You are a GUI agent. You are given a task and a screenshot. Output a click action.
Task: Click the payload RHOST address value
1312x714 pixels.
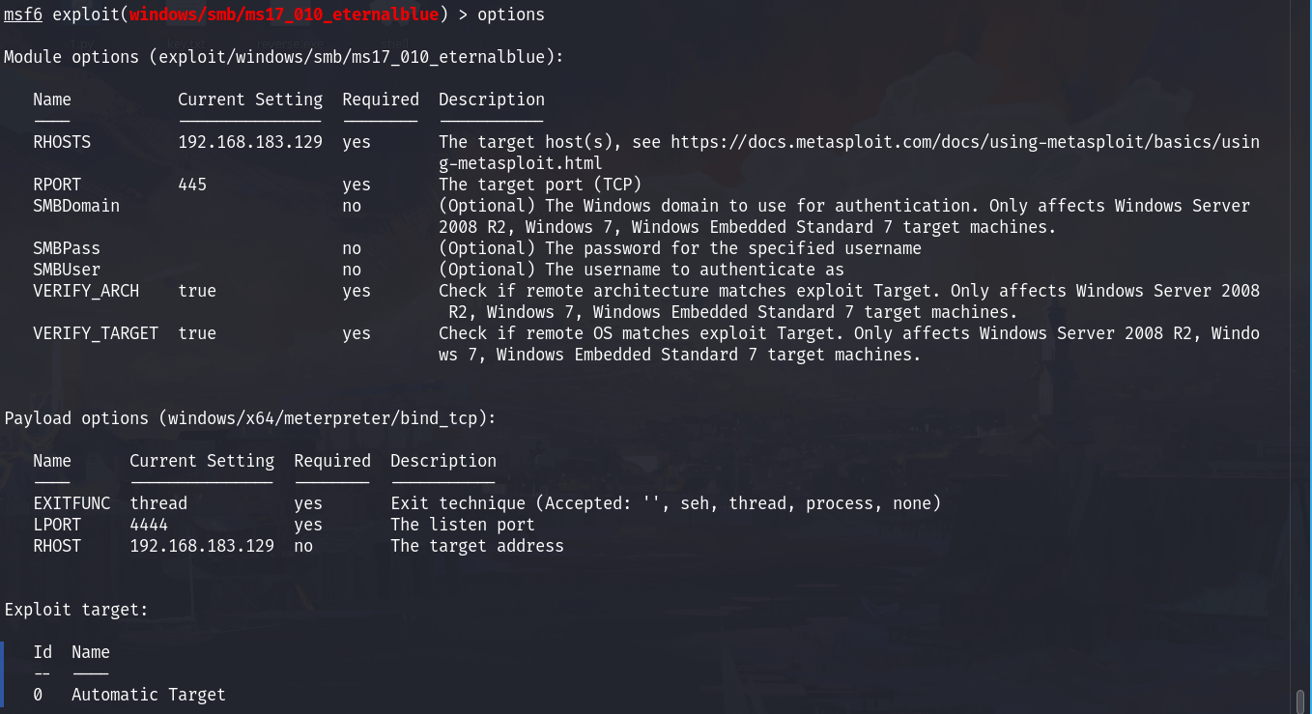[x=202, y=546]
